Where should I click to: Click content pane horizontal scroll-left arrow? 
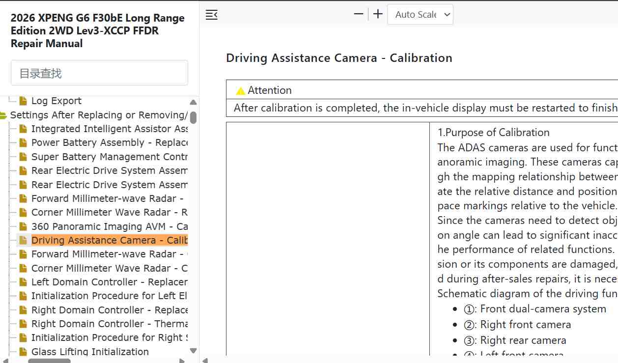(205, 361)
